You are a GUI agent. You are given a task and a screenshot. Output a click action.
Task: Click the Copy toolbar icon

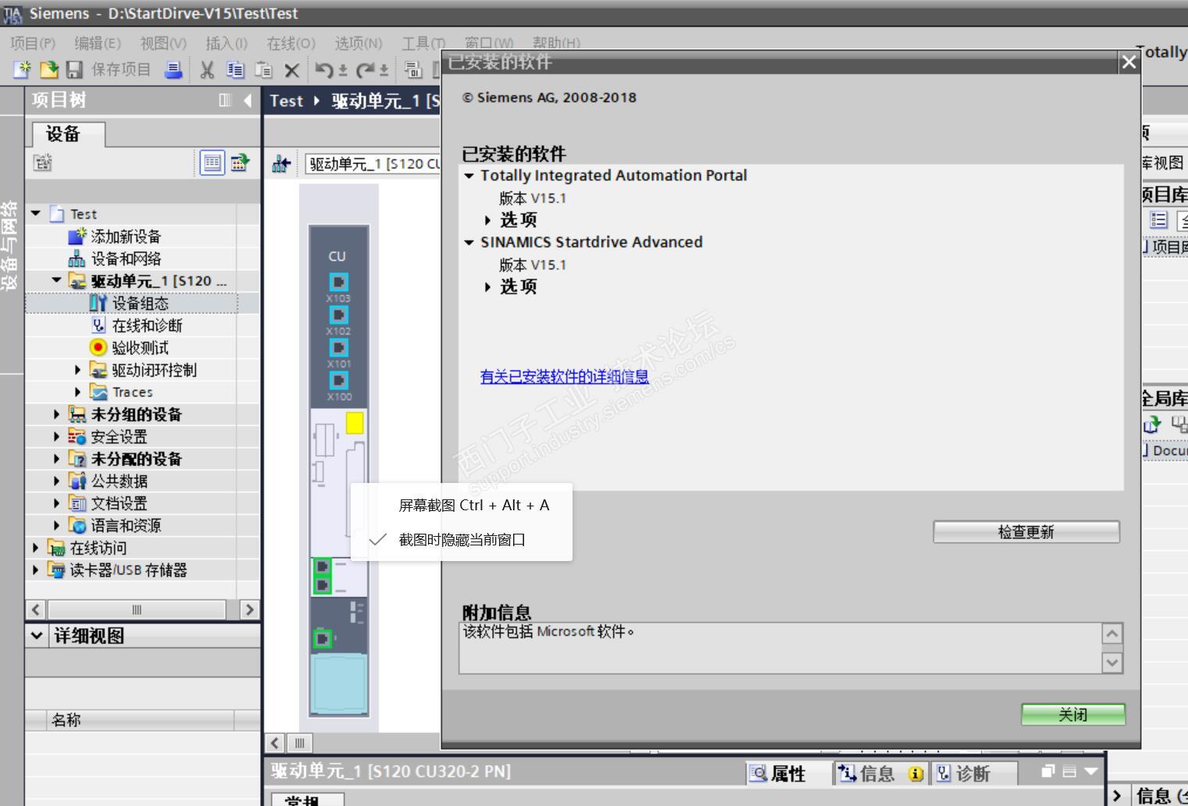[x=235, y=70]
